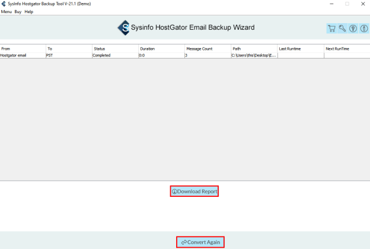370x249 pixels.
Task: Click the key activation icon
Action: [x=342, y=28]
